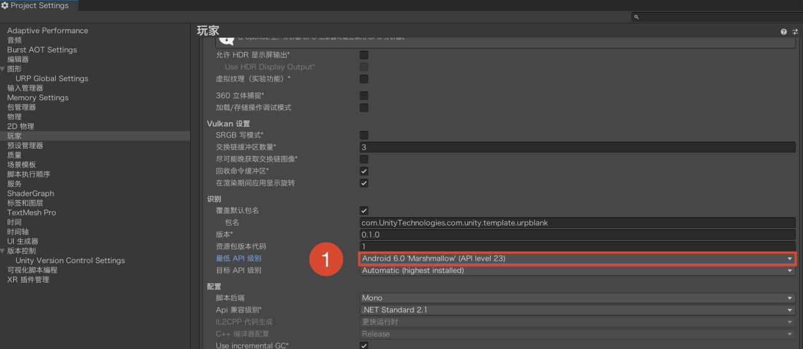Select ShaderGraph category

(x=31, y=194)
